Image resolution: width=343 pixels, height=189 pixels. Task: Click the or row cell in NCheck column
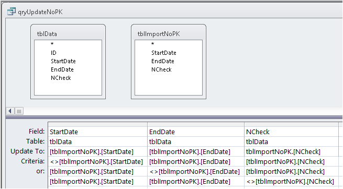pos(291,172)
